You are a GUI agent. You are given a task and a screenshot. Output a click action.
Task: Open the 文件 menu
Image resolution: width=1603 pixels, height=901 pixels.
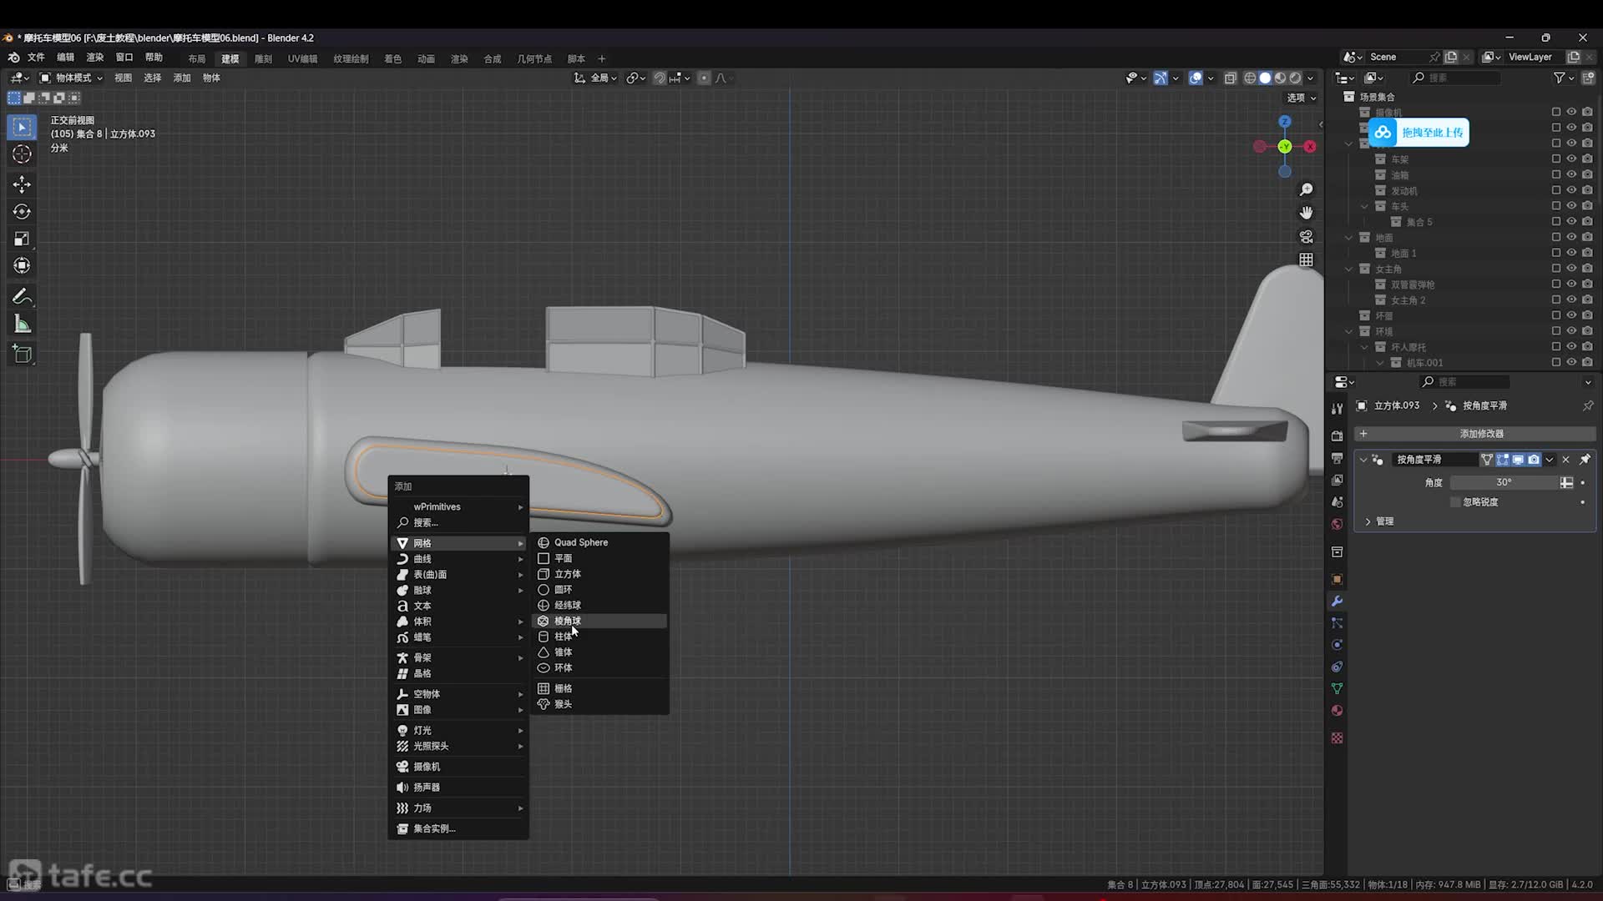pyautogui.click(x=36, y=58)
